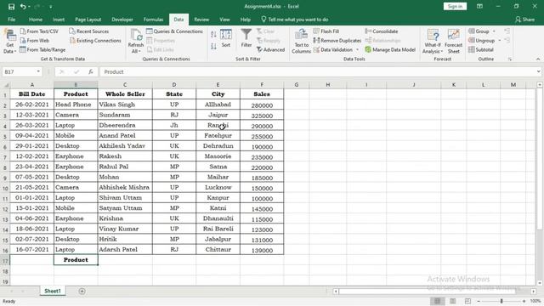This screenshot has width=544, height=306.
Task: Open Recent Sources
Action: point(88,31)
